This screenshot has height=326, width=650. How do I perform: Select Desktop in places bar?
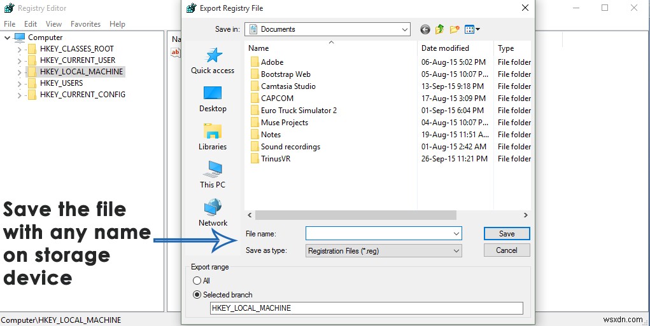coord(213,99)
